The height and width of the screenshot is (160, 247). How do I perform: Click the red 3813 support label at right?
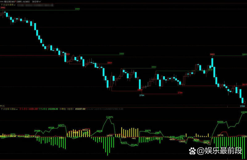[244, 84]
